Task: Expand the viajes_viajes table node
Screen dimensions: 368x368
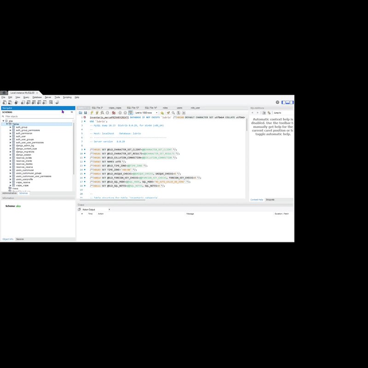Action: point(10,185)
